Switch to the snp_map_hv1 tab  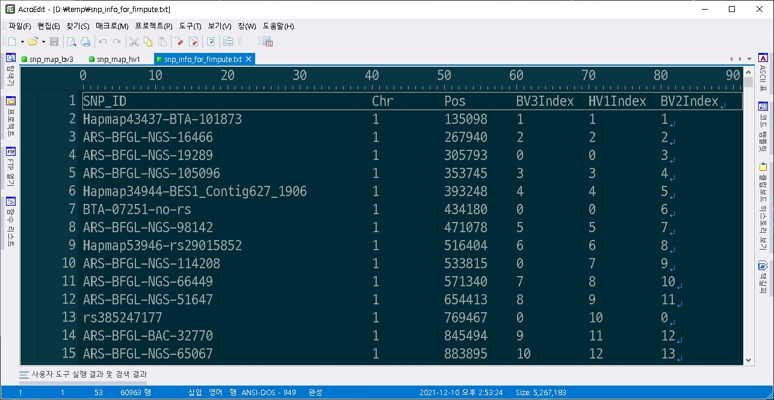point(114,59)
